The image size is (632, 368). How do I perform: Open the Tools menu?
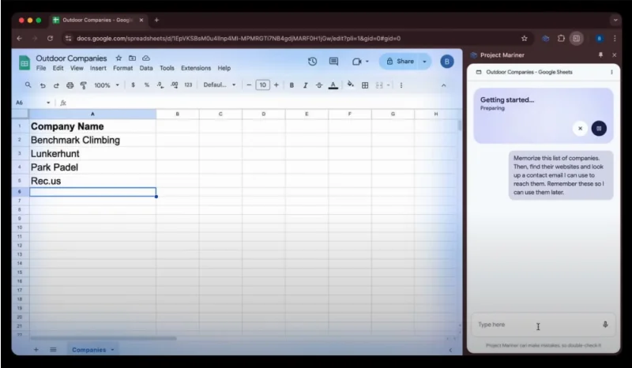tap(167, 68)
